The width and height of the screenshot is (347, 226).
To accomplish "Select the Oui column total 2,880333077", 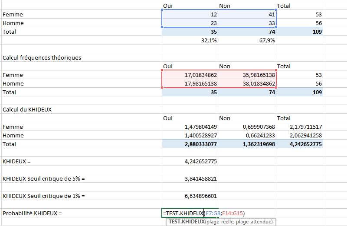I will coord(190,144).
